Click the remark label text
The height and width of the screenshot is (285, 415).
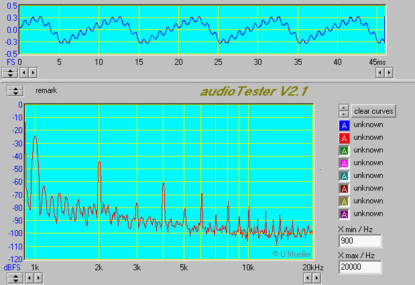pos(46,90)
